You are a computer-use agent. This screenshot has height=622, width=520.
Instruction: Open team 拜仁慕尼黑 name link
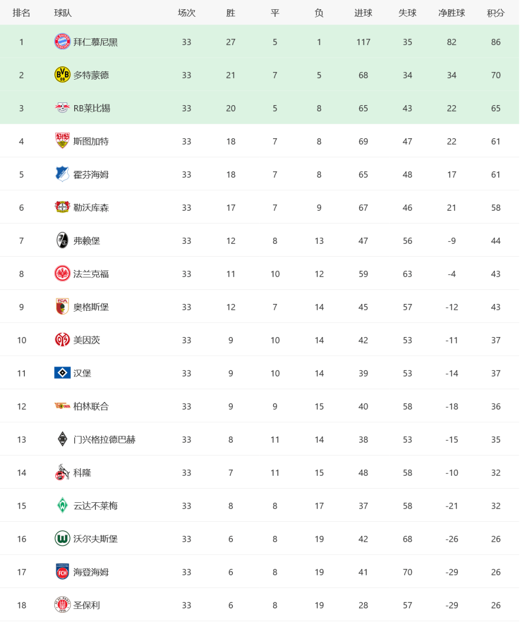pos(95,42)
